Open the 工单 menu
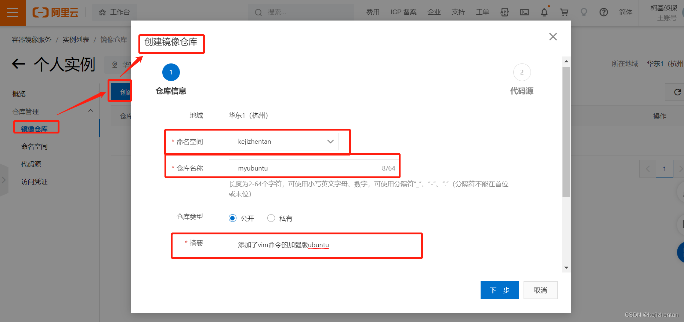The width and height of the screenshot is (684, 322). (482, 12)
